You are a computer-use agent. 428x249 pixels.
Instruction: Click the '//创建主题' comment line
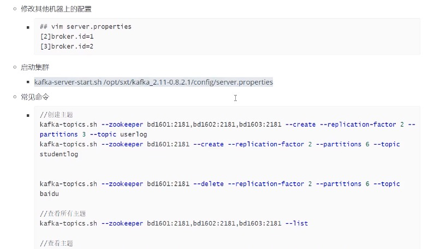coord(56,115)
